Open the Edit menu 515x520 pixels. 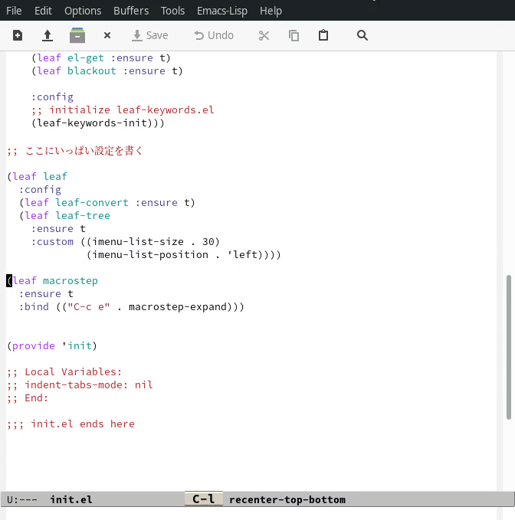[x=43, y=11]
